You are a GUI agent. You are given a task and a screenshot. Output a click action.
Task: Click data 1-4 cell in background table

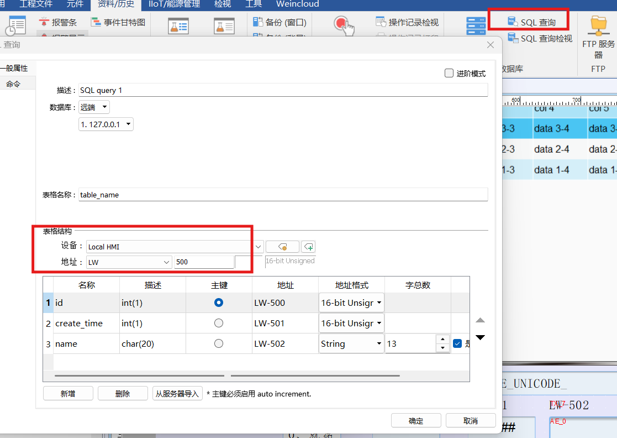pyautogui.click(x=560, y=170)
